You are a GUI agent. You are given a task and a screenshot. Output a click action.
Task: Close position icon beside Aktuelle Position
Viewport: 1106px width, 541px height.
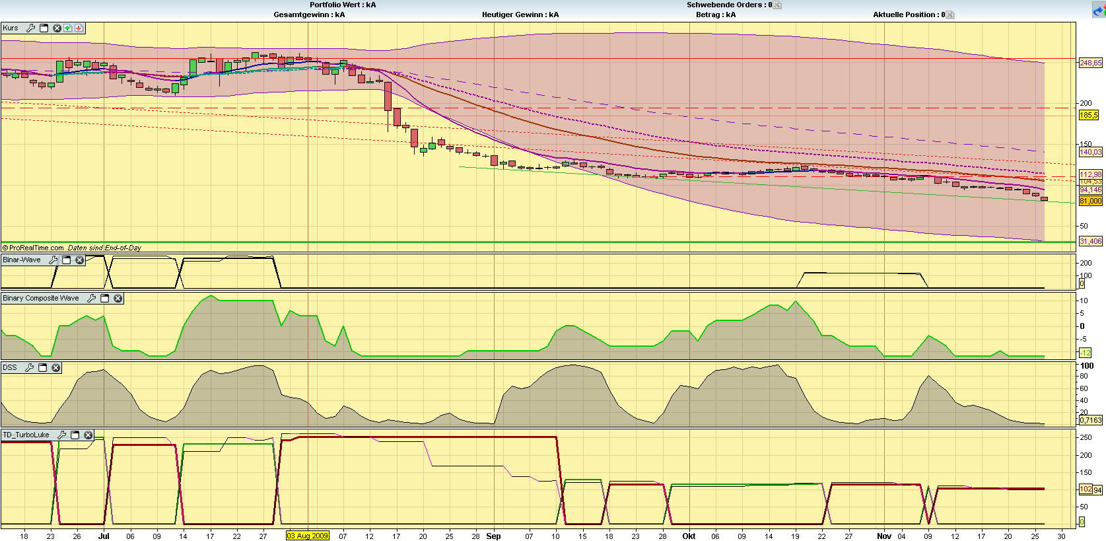pyautogui.click(x=950, y=15)
